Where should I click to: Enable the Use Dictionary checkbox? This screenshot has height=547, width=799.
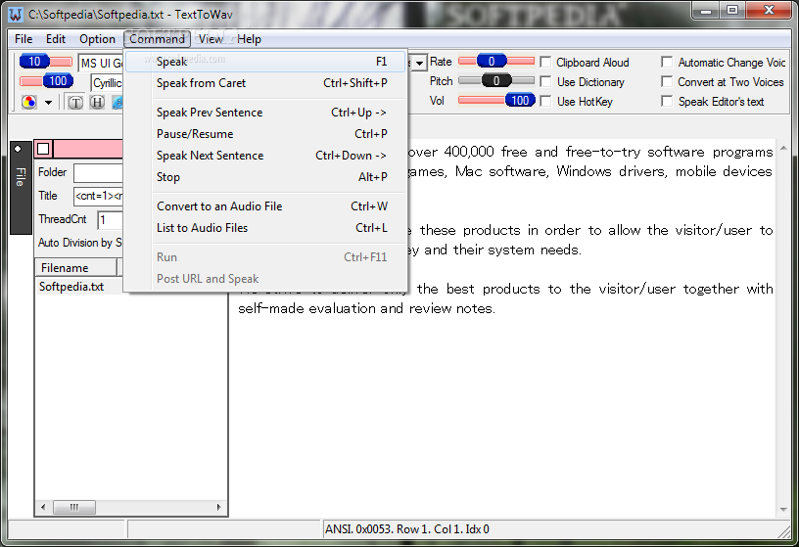tap(545, 81)
